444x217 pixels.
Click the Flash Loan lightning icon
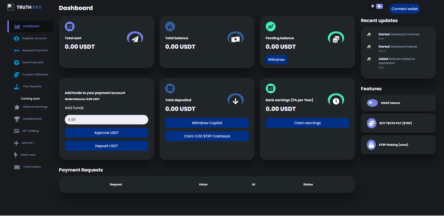click(x=16, y=155)
